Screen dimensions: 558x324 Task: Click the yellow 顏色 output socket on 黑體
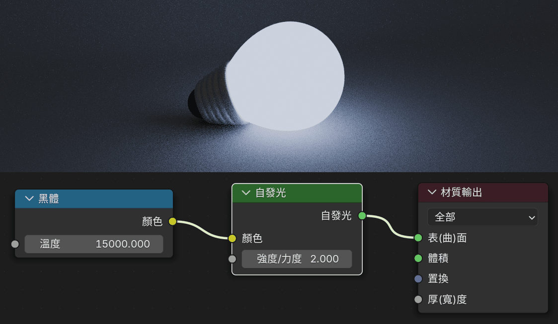(172, 222)
